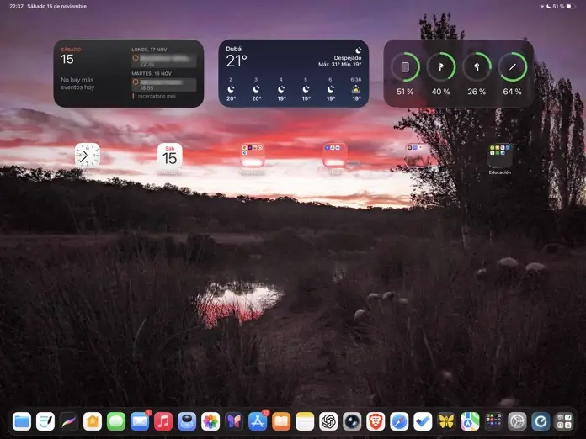This screenshot has height=439, width=586.
Task: Launch the Music app
Action: coord(163,421)
